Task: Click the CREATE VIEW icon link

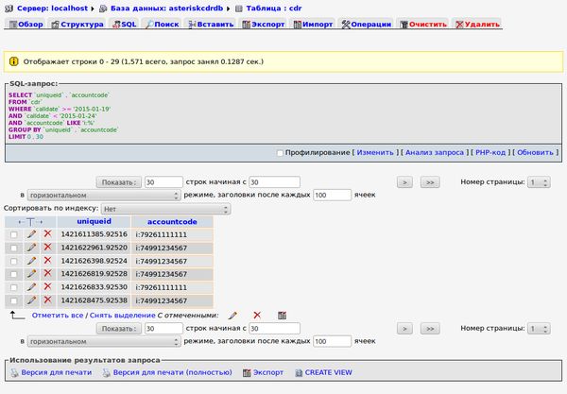Action: point(298,372)
